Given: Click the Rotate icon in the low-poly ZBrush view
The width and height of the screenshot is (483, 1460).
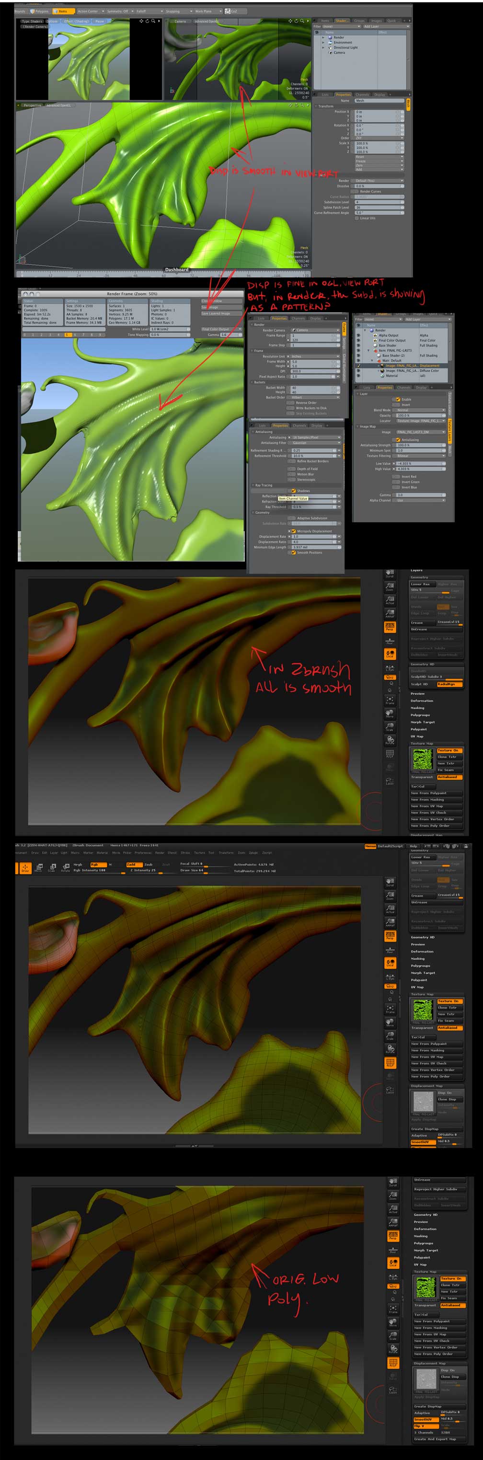Looking at the screenshot, I should [392, 1349].
